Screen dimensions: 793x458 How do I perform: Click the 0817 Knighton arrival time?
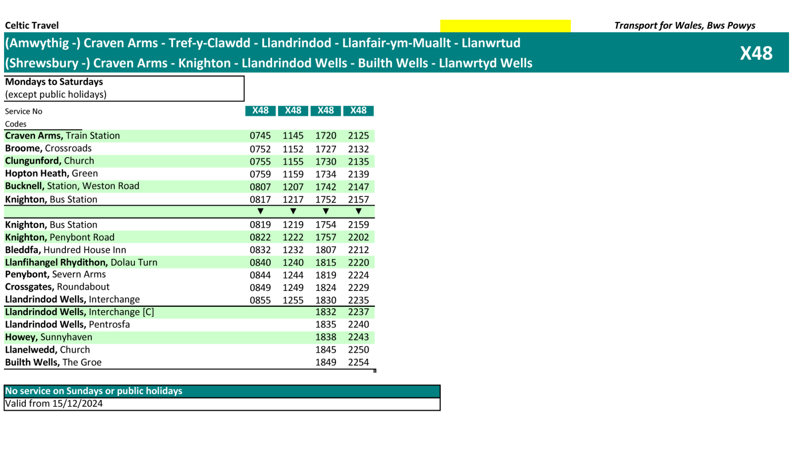tap(260, 200)
